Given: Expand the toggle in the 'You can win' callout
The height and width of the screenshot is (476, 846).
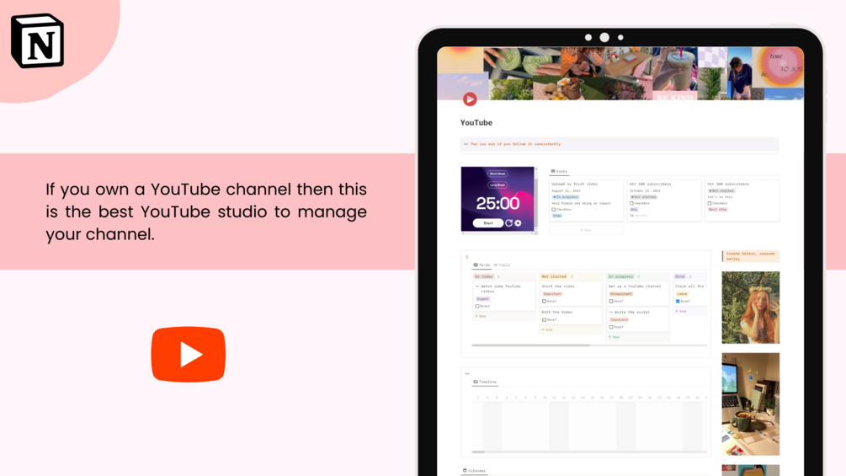Looking at the screenshot, I should [x=466, y=144].
